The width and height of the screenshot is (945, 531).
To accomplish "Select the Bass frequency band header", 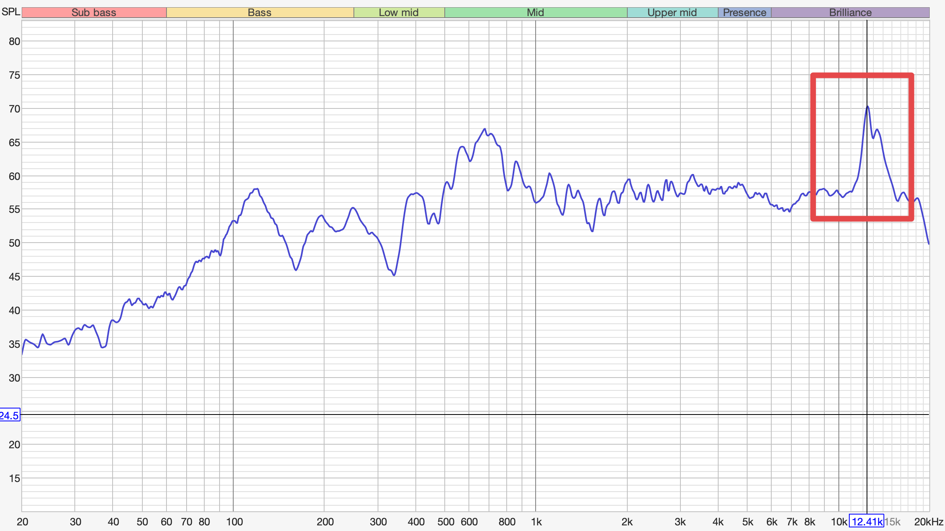I will click(259, 12).
